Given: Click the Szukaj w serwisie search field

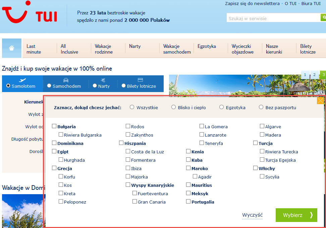Looking at the screenshot, I should [274, 18].
